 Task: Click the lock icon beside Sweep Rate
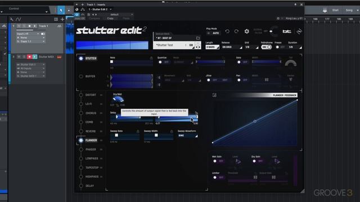[x=138, y=131]
